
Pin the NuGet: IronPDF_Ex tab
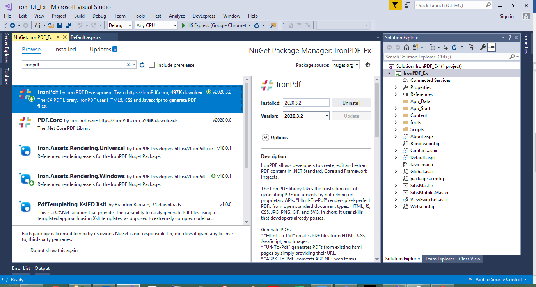[x=57, y=37]
